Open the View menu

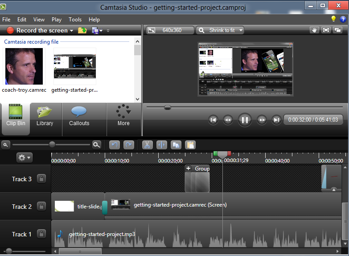[39, 20]
